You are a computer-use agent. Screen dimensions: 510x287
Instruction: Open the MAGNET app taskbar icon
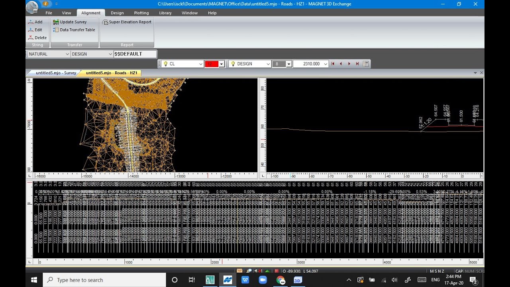[228, 280]
